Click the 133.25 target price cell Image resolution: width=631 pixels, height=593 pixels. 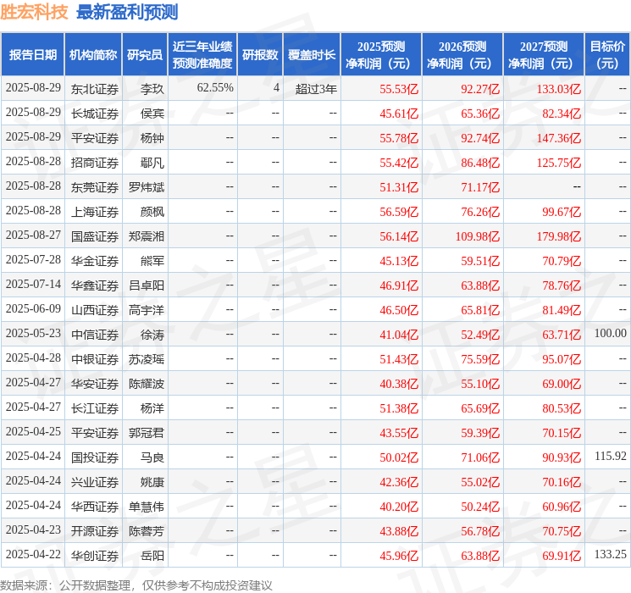611,554
